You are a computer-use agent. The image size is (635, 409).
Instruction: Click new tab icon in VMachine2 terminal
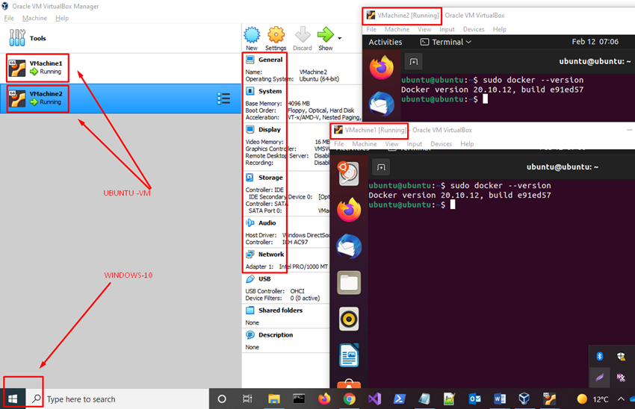click(x=413, y=61)
